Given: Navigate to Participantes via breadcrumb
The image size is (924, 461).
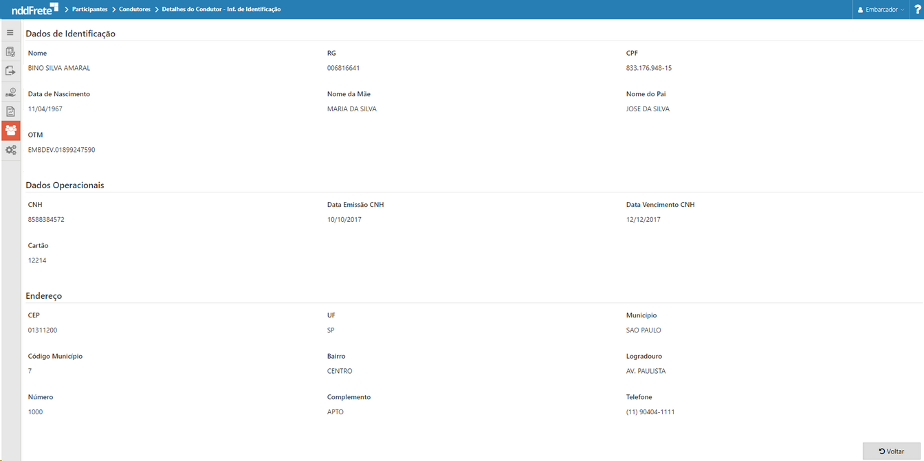Looking at the screenshot, I should [88, 10].
